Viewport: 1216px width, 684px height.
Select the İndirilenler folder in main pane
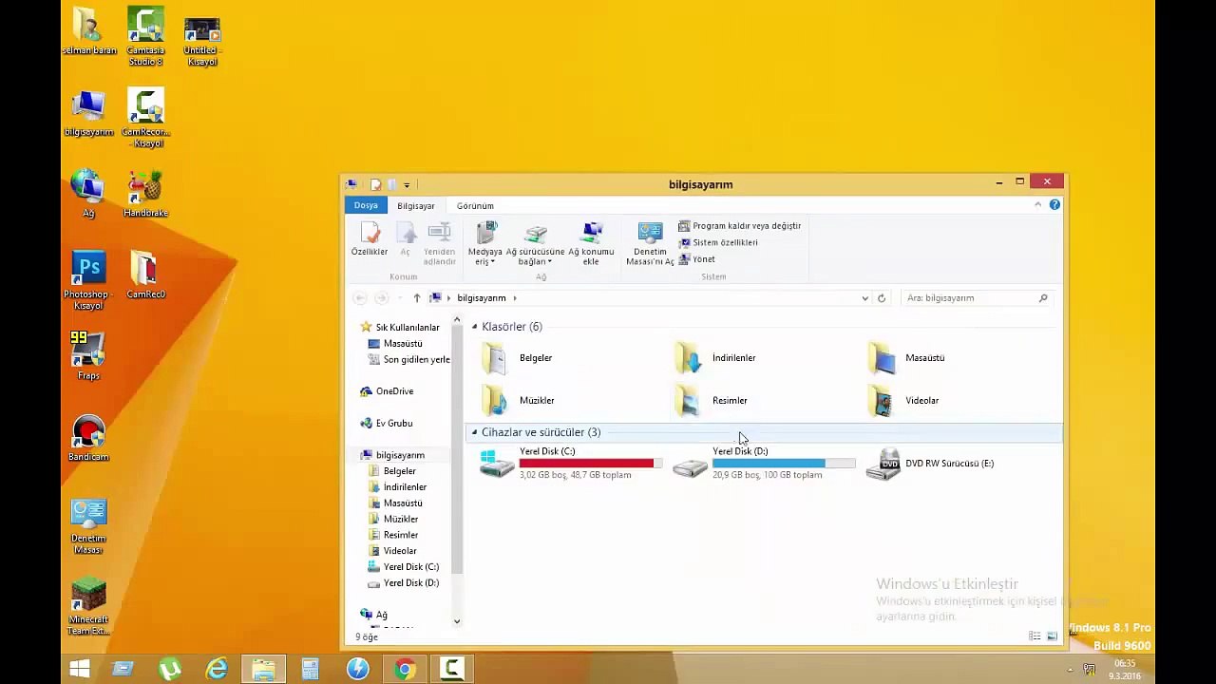tap(714, 358)
